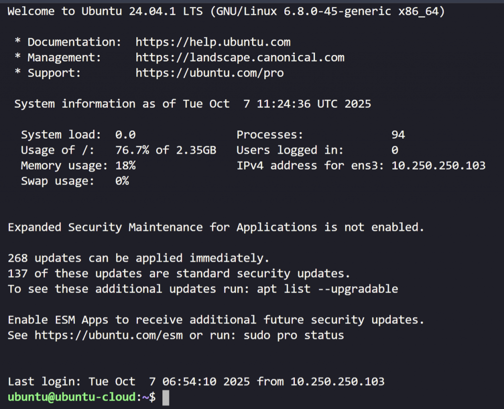
Task: Open the https://help.ubuntu.com documentation link
Action: click(213, 42)
